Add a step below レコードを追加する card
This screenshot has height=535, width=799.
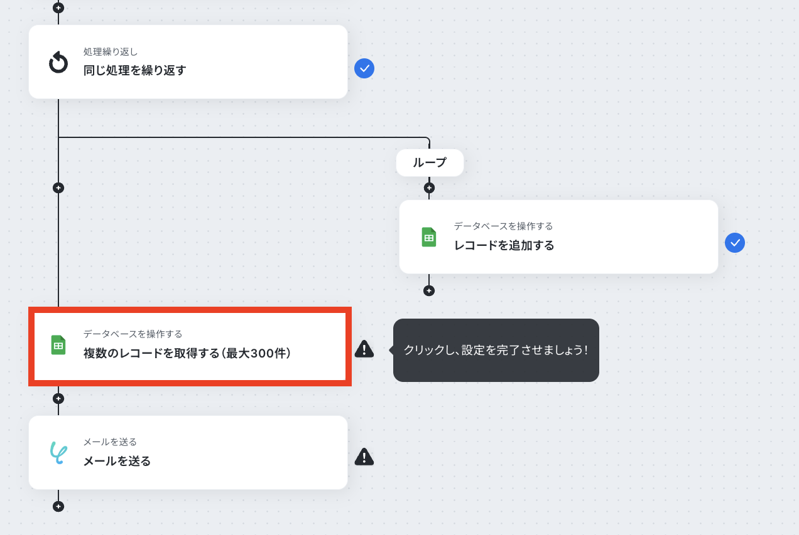pyautogui.click(x=429, y=290)
